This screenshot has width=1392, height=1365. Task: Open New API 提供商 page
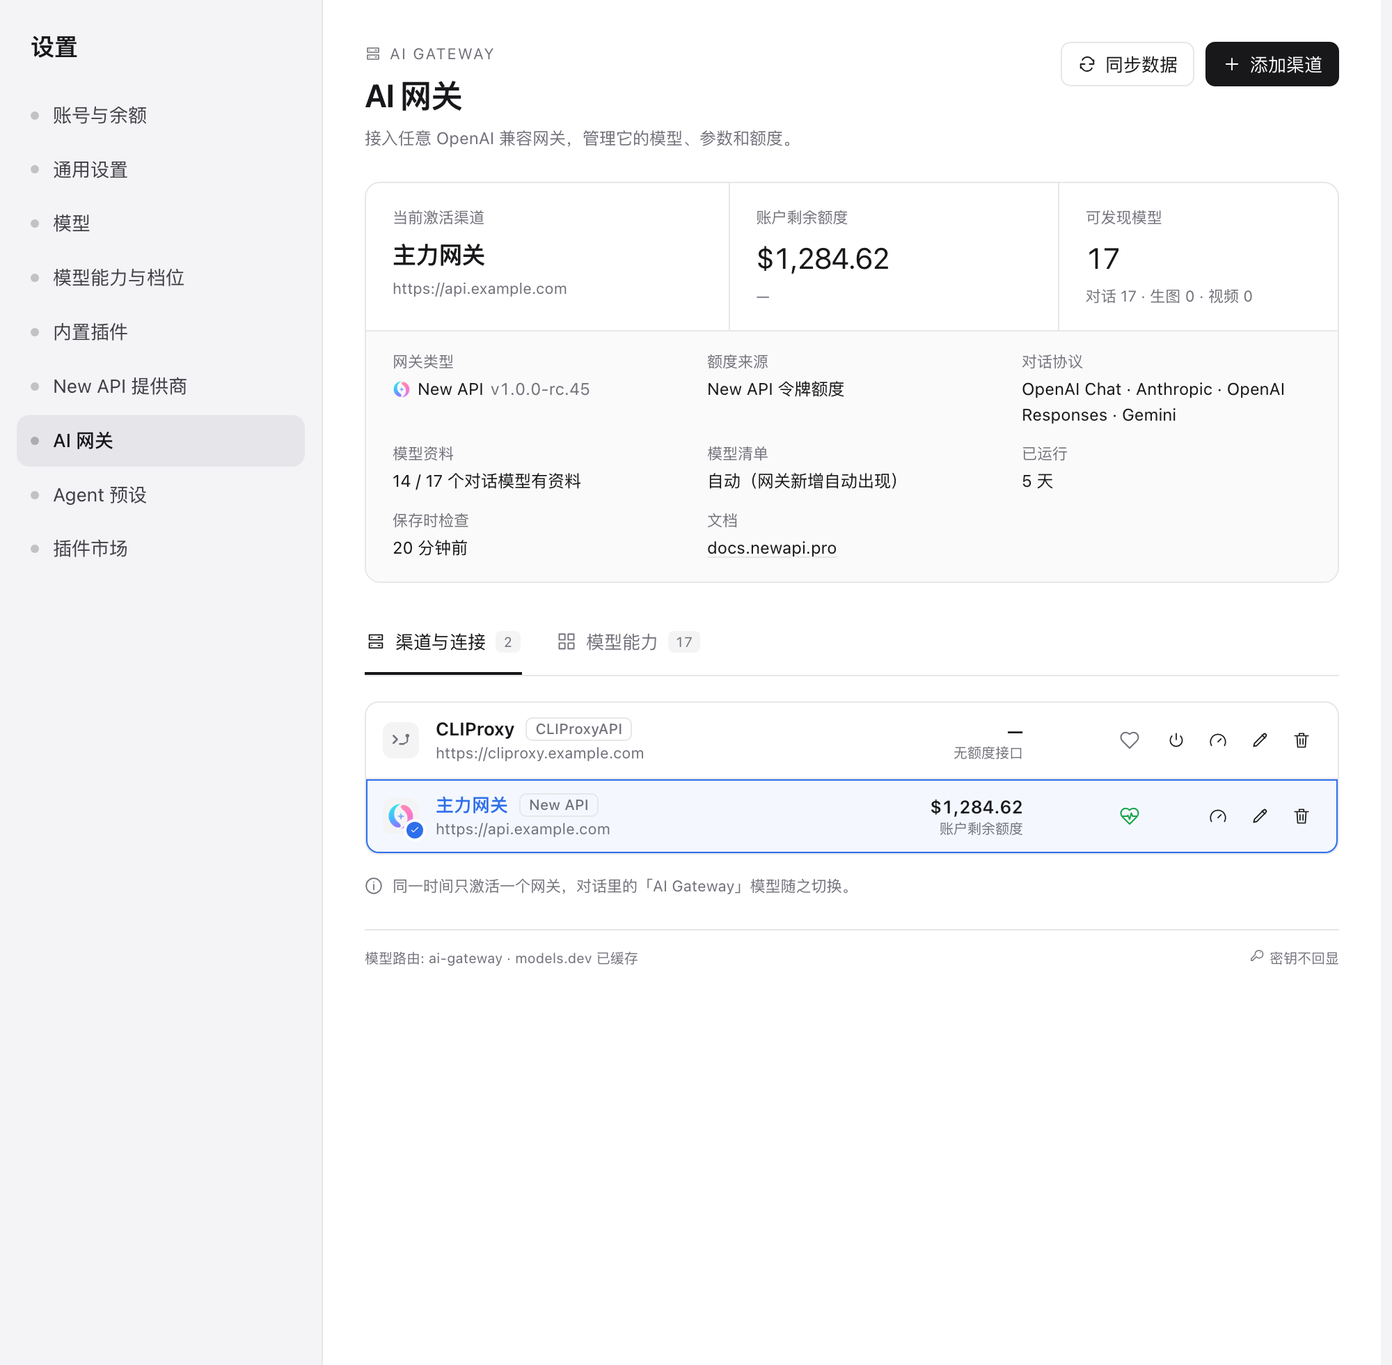coord(161,387)
